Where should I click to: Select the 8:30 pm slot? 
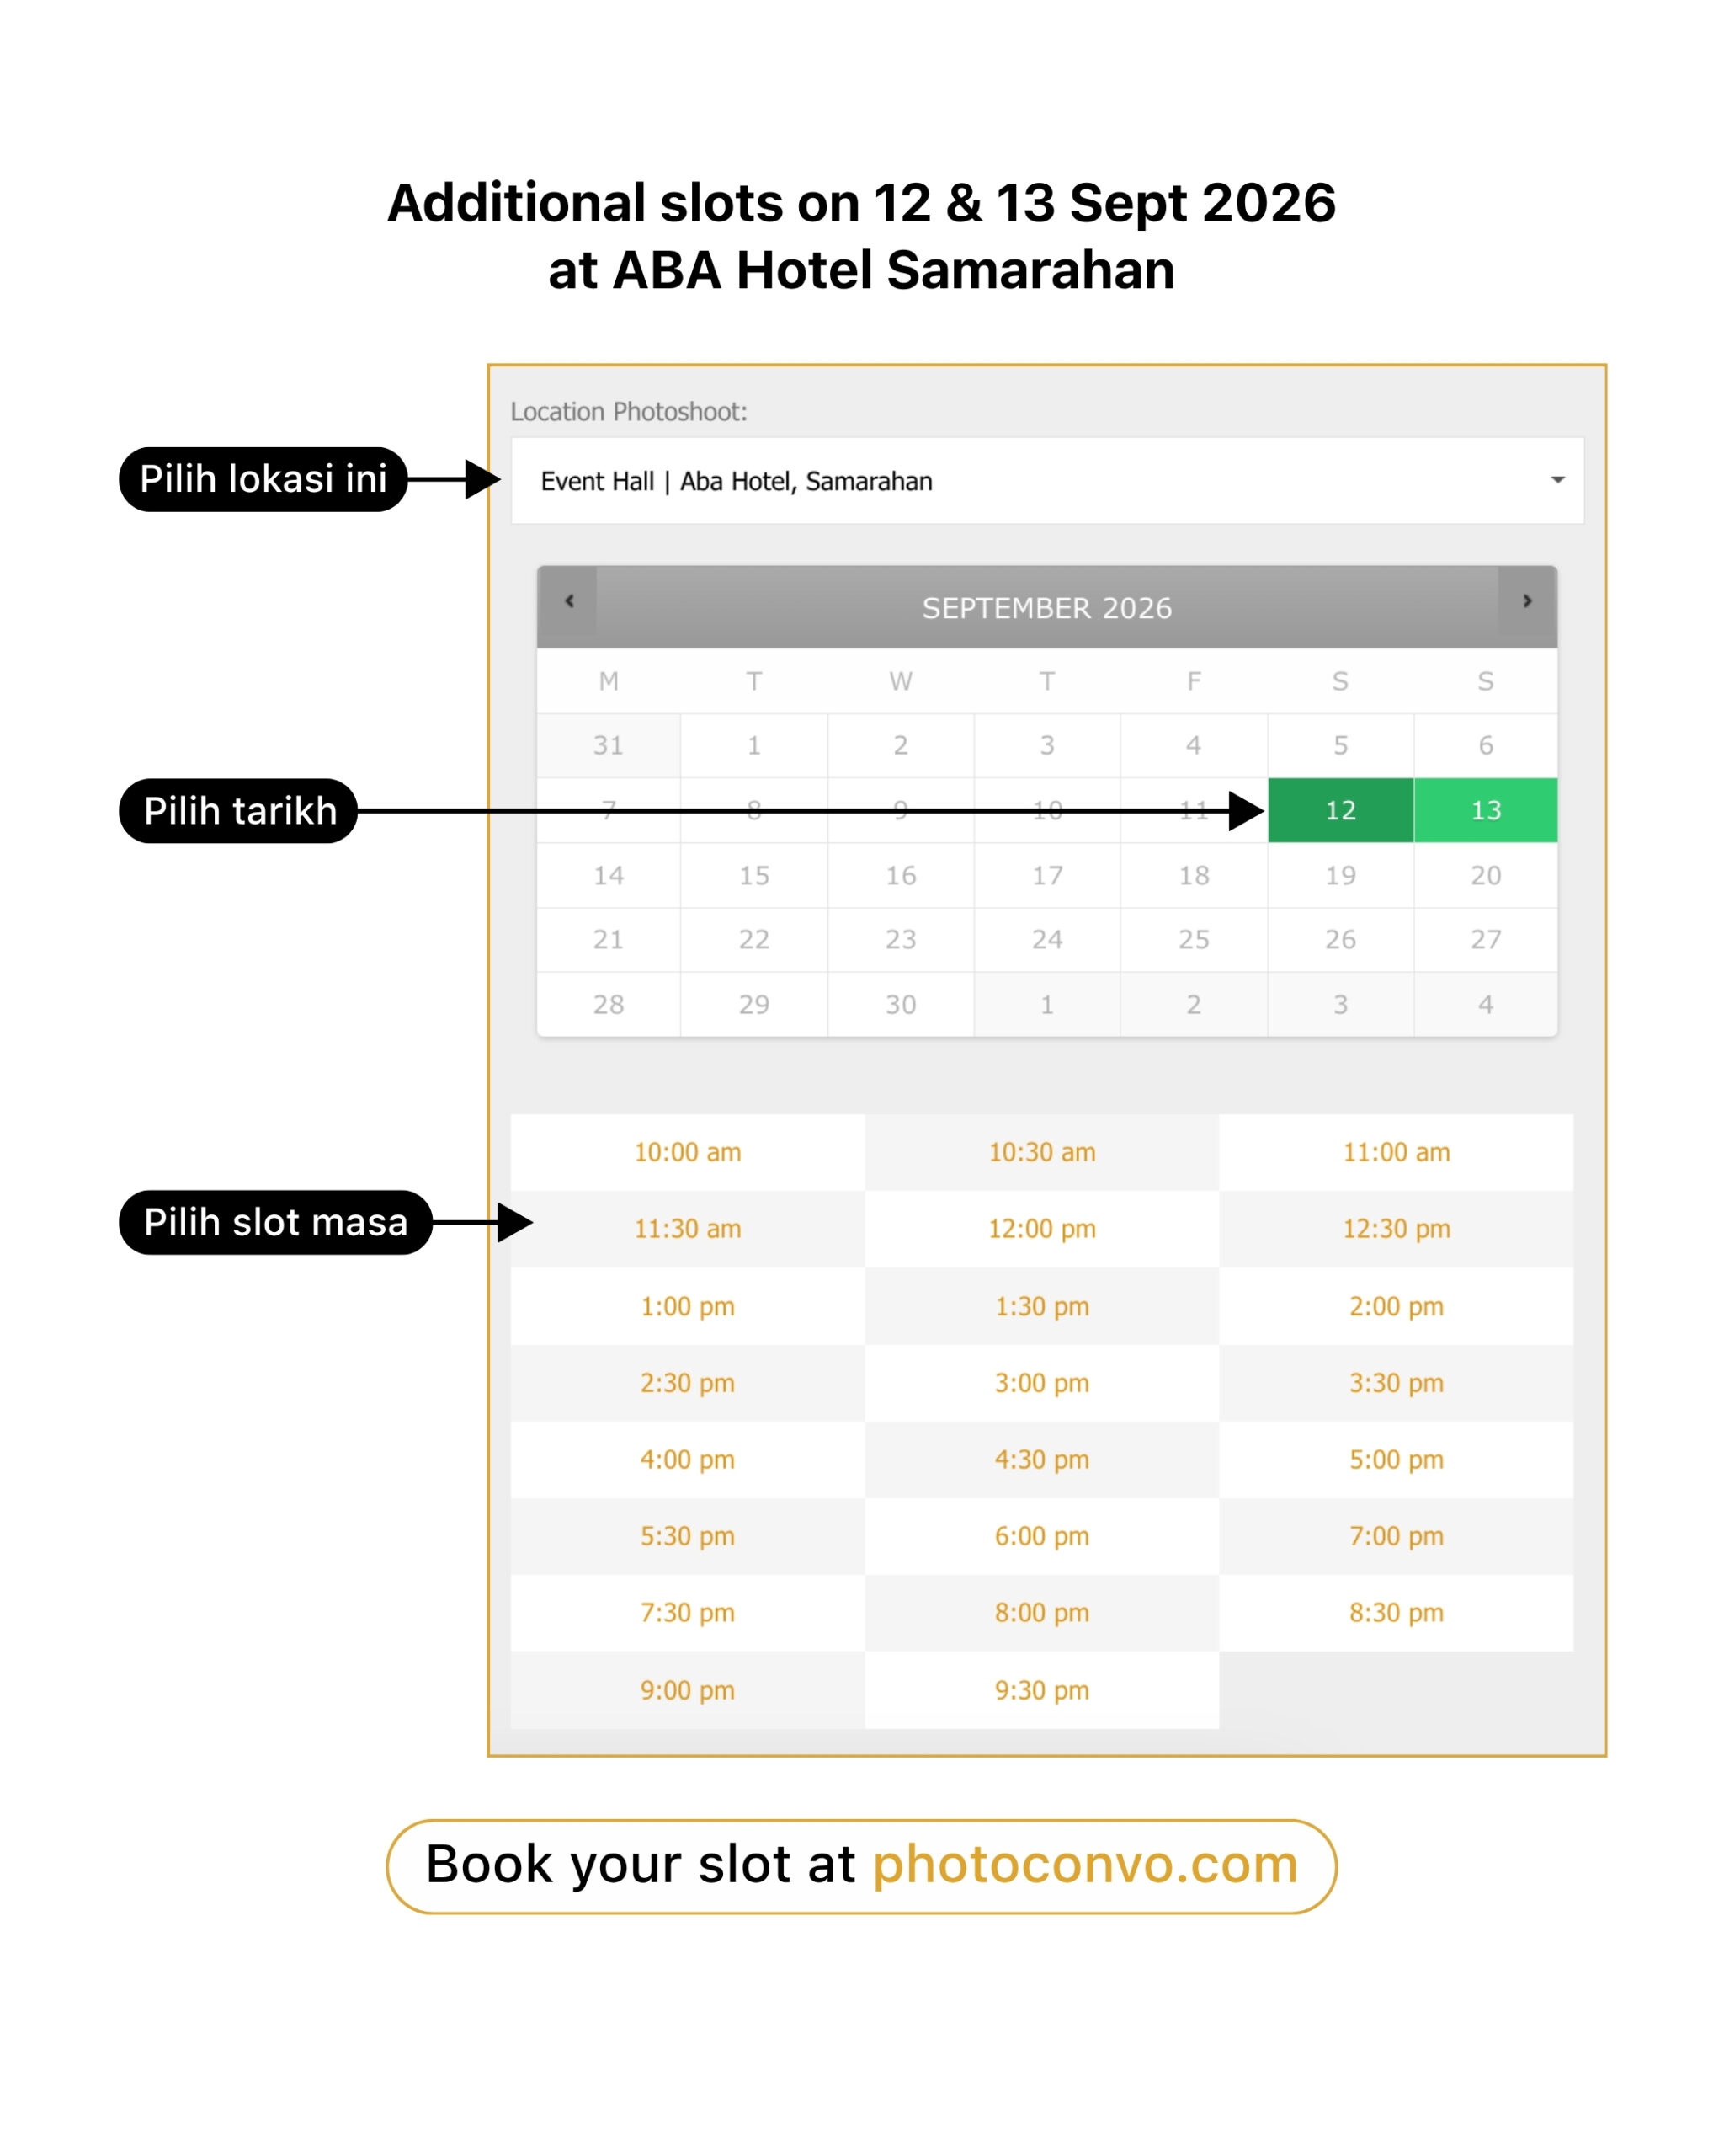[x=1397, y=1613]
